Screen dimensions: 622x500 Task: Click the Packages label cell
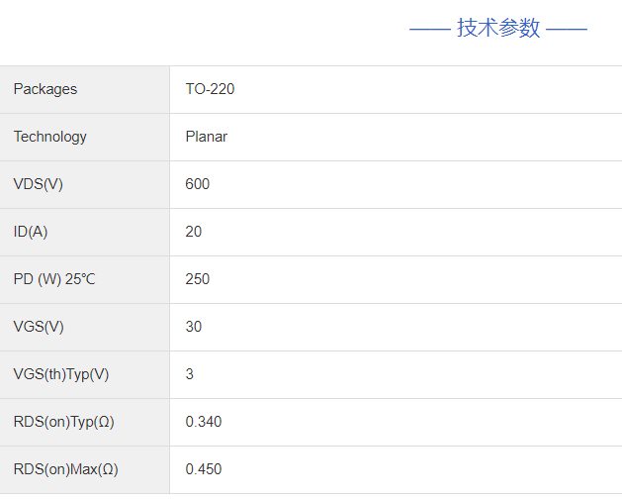[45, 89]
